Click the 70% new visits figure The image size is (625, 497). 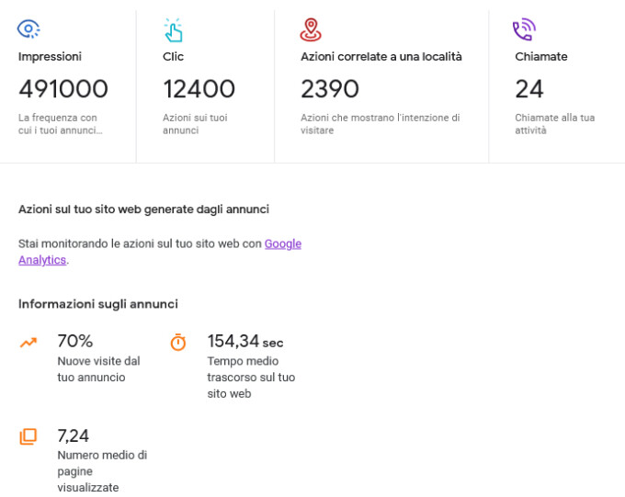75,341
